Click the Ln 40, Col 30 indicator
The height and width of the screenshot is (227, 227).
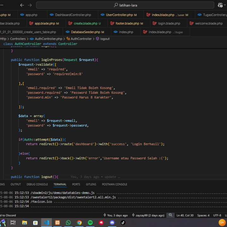click(185, 215)
